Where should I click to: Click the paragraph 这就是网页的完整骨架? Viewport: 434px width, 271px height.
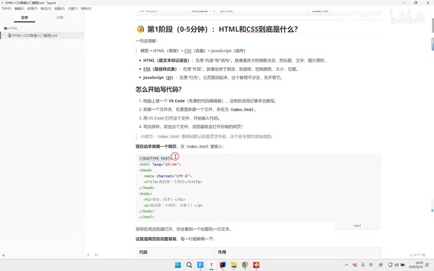(175, 239)
